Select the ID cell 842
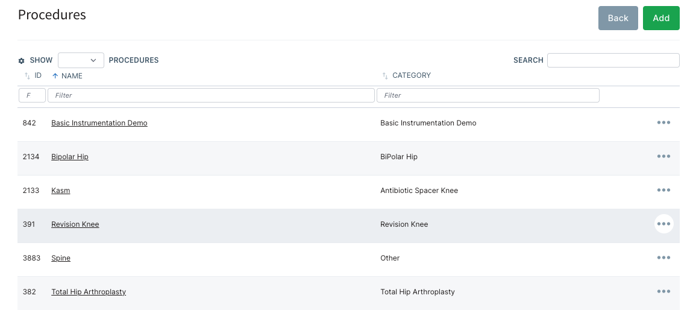The width and height of the screenshot is (693, 310). pos(29,123)
